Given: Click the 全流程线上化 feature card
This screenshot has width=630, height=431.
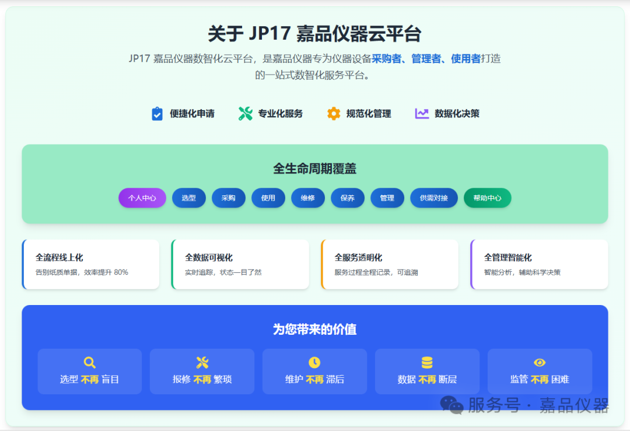Looking at the screenshot, I should point(91,264).
